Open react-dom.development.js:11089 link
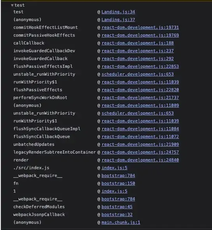The image size is (212, 230). [140, 105]
